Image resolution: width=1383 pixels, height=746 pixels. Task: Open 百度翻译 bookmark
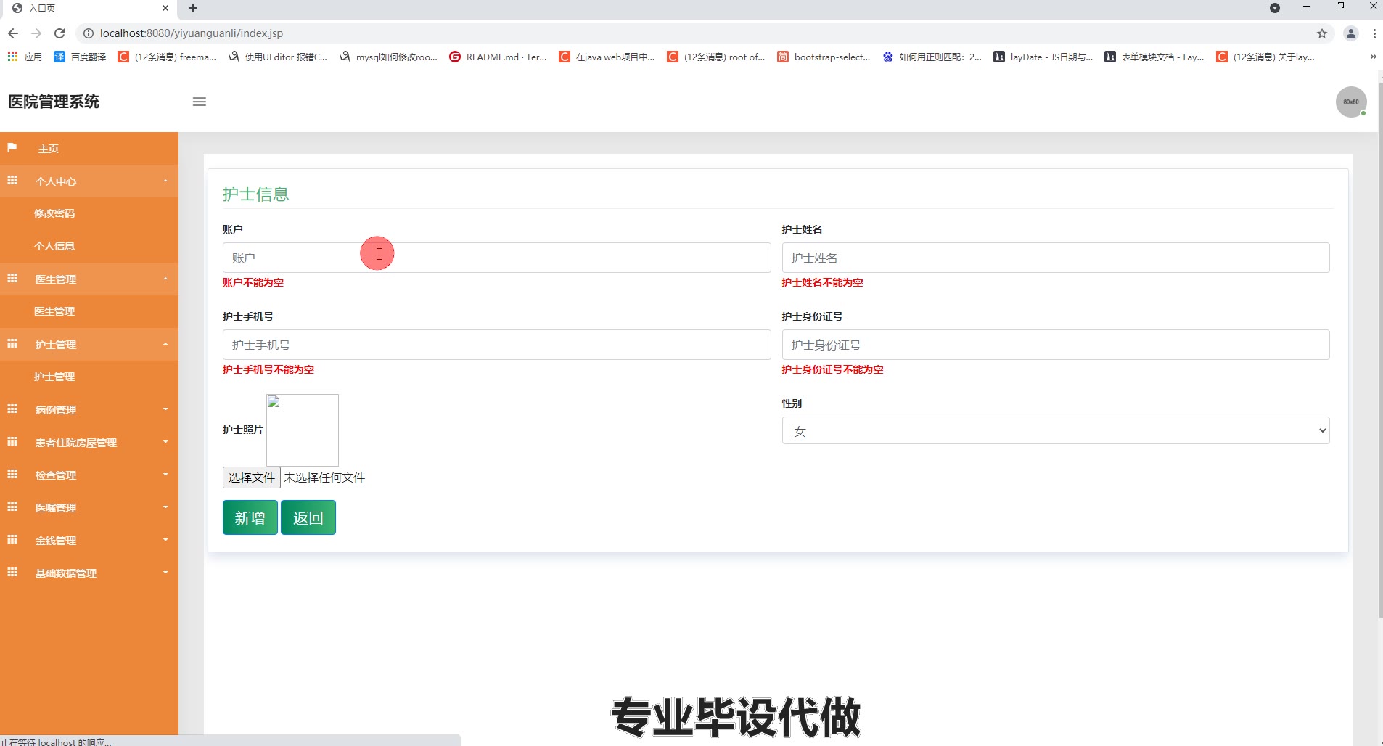pos(81,57)
